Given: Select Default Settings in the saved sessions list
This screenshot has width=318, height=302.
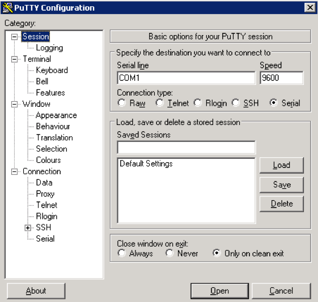Looking at the screenshot, I should [146, 163].
